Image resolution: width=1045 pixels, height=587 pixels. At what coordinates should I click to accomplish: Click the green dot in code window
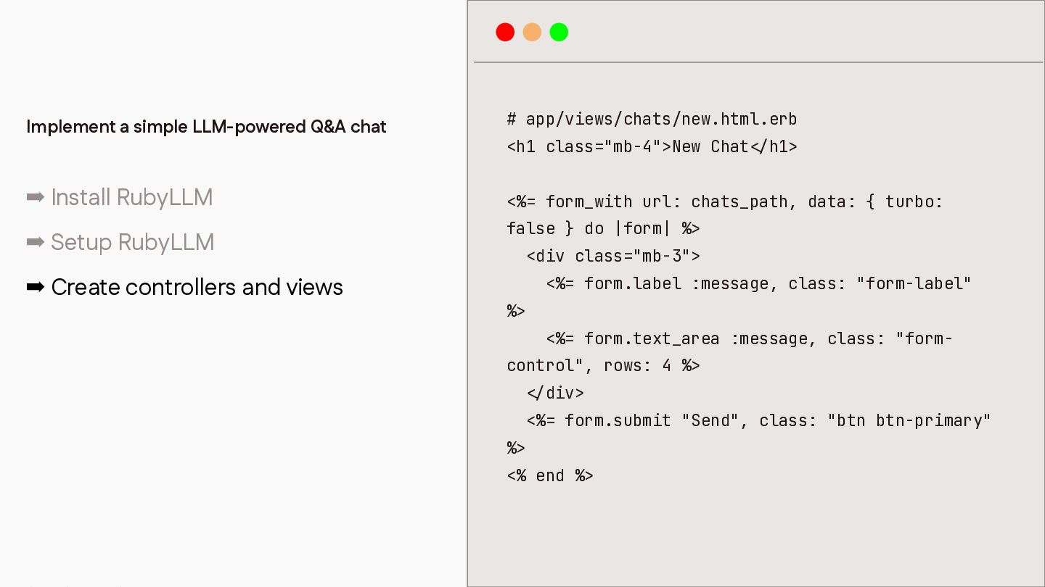pos(559,32)
